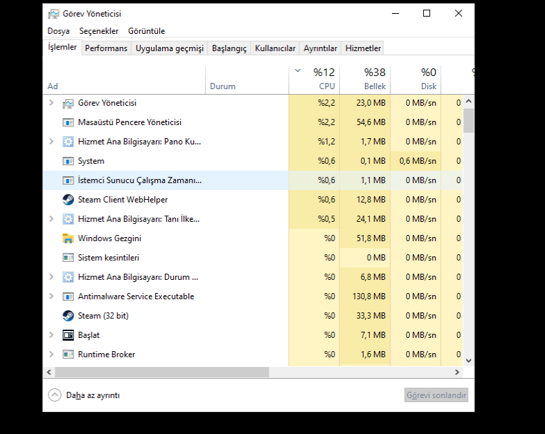Expand the Antimalware Service Executable row
This screenshot has height=434, width=545.
click(51, 296)
